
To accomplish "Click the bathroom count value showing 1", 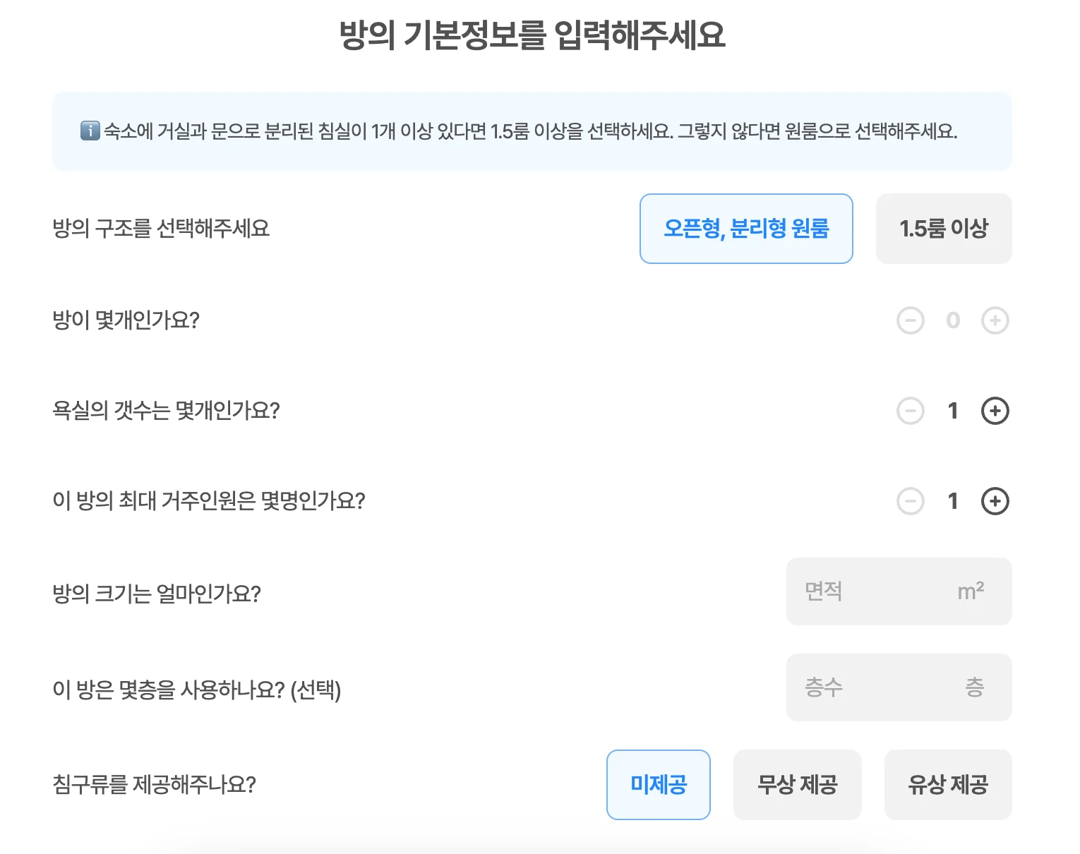I will [953, 411].
